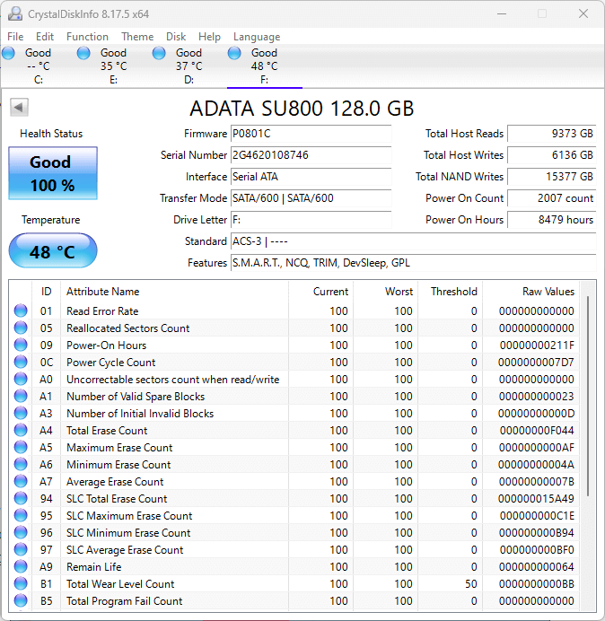Click the Attribute Name column header

click(x=174, y=292)
